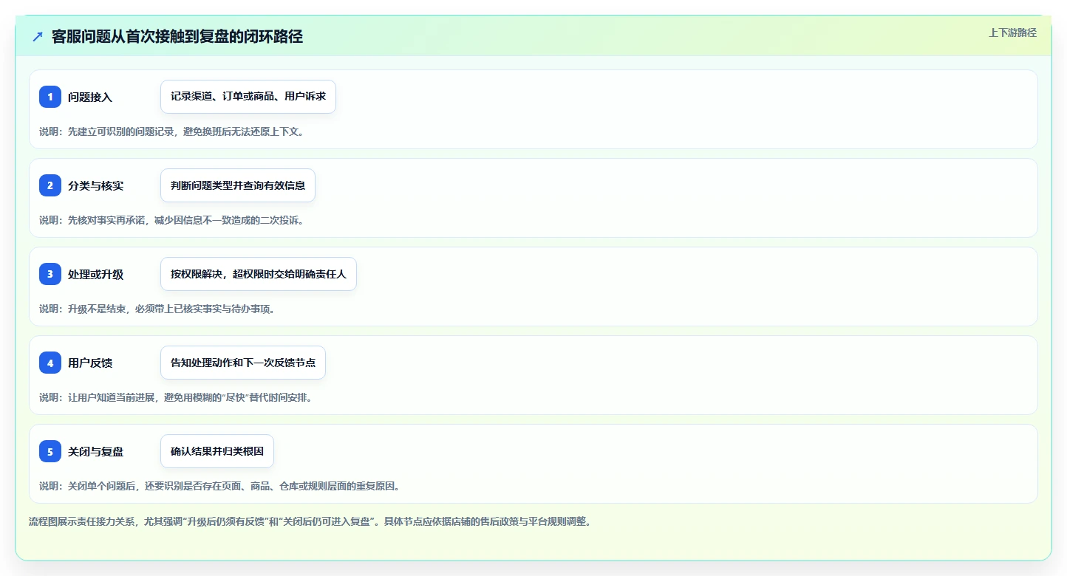Select the 关闭与复盘 step title
Viewport: 1067px width, 576px height.
[96, 452]
